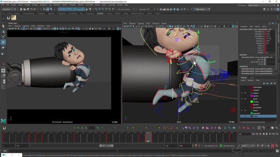Viewport: 280px width, 157px height.
Task: Open the Channels menu in Channel Box
Action: [x=244, y=27]
